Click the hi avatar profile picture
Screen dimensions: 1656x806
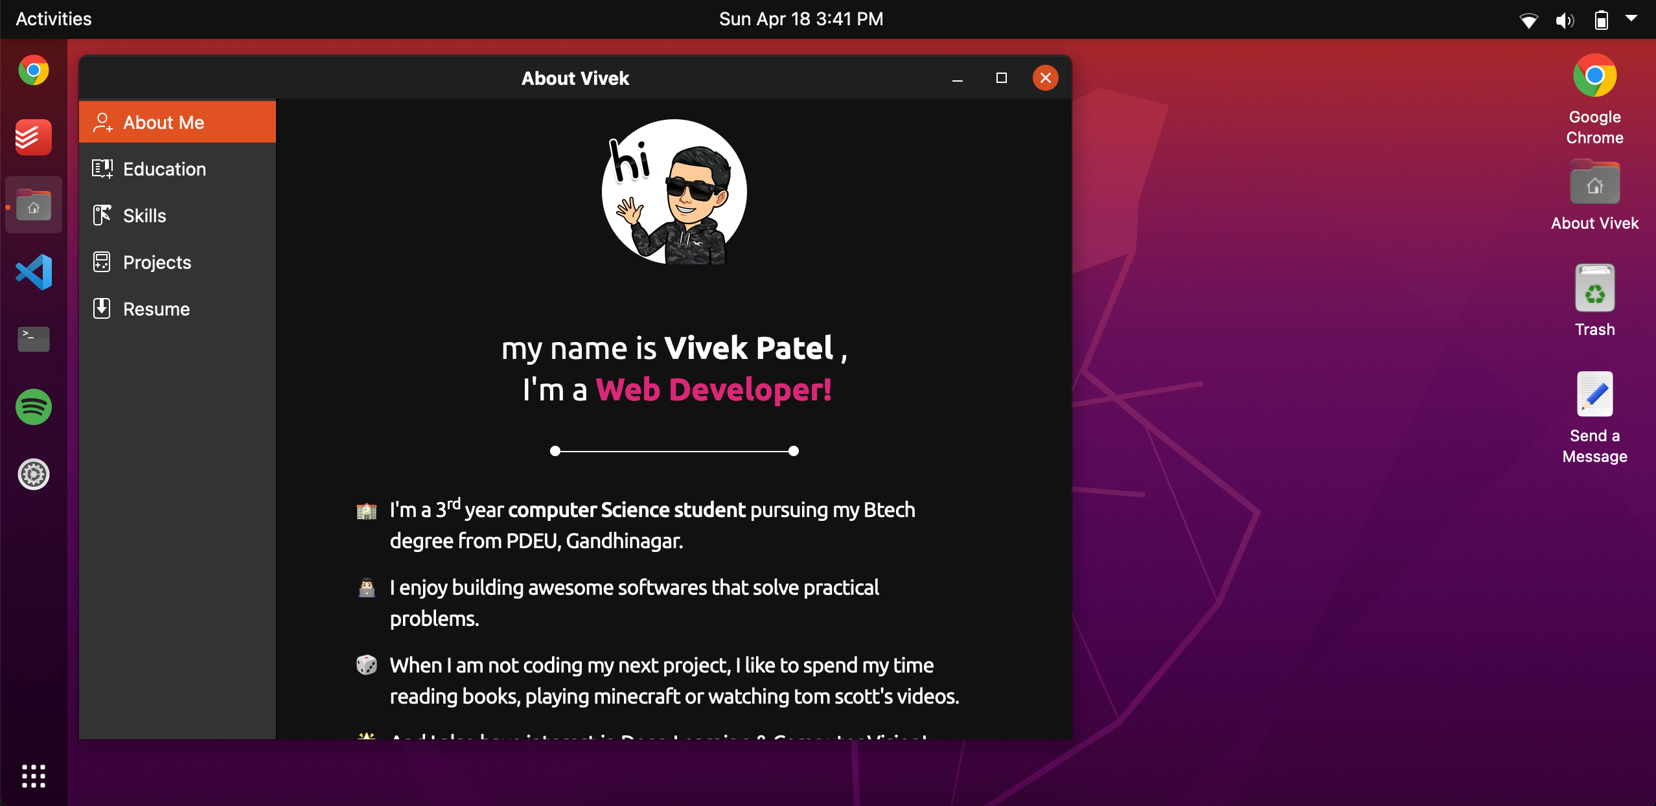pos(674,191)
